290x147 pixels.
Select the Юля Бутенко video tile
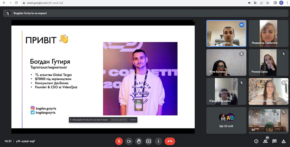(226, 63)
